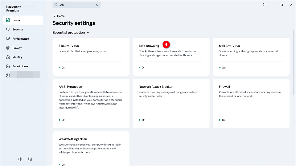Open support via the headset icon
This screenshot has width=296, height=166.
coord(30,159)
